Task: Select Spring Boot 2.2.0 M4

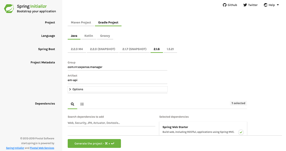Action: [x=77, y=49]
